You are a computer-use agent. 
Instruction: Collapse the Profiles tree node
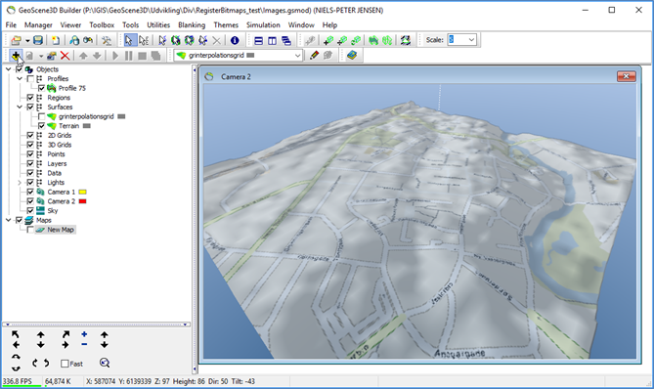pyautogui.click(x=20, y=79)
